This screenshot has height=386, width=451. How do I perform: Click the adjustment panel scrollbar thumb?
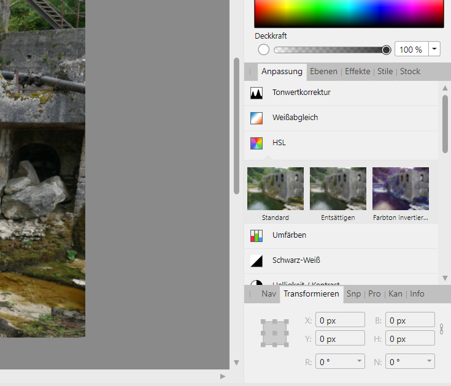pos(445,124)
